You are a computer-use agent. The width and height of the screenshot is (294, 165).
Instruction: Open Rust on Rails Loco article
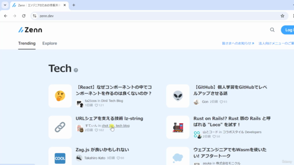(x=232, y=121)
